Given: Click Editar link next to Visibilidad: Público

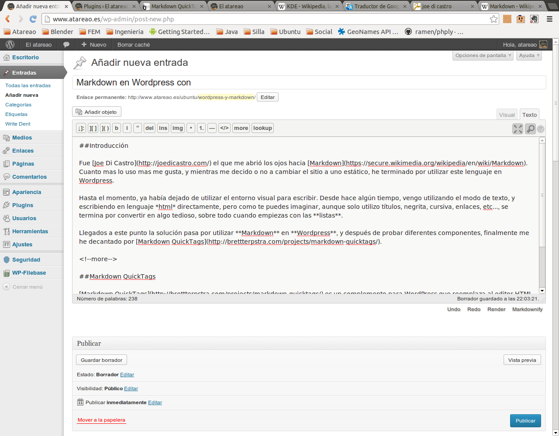Looking at the screenshot, I should (131, 388).
